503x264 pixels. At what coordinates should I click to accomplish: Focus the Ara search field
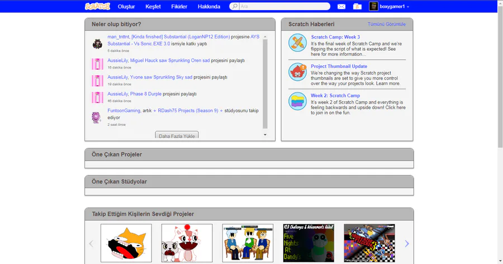(x=284, y=6)
